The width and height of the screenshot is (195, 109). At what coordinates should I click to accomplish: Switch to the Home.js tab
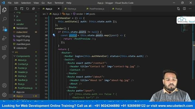coord(72,9)
